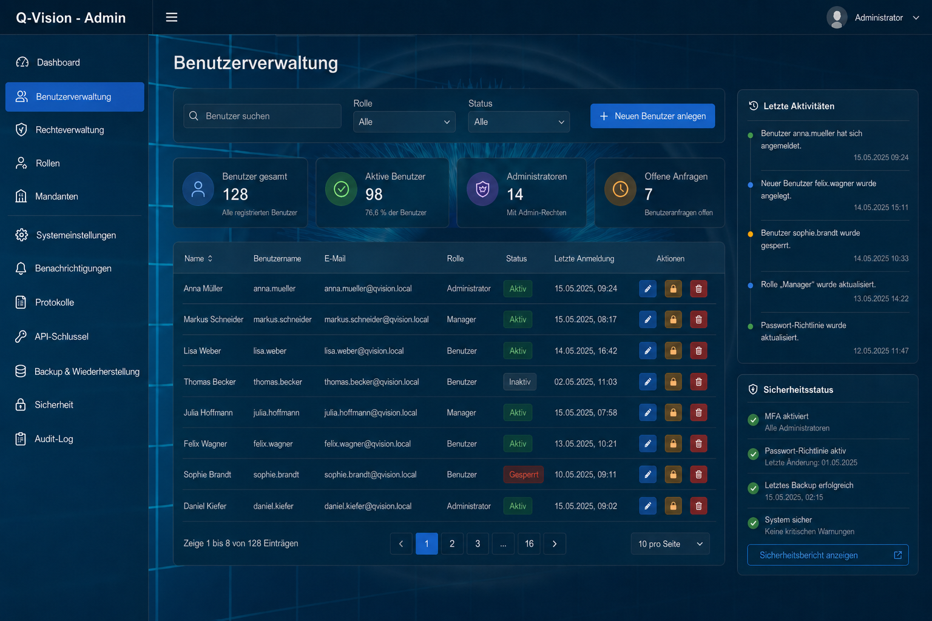Viewport: 932px width, 621px height.
Task: Go to Rollen menu item
Action: click(75, 163)
